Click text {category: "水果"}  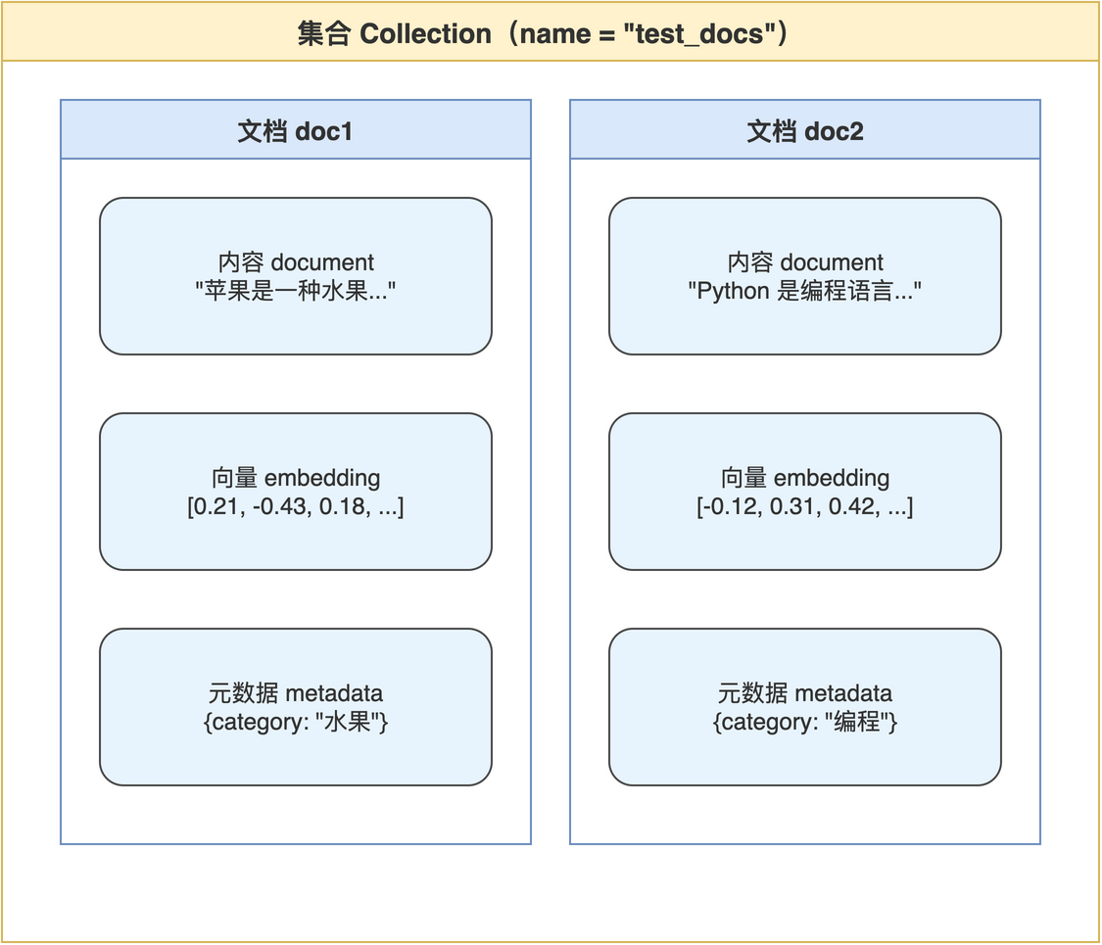(x=295, y=722)
